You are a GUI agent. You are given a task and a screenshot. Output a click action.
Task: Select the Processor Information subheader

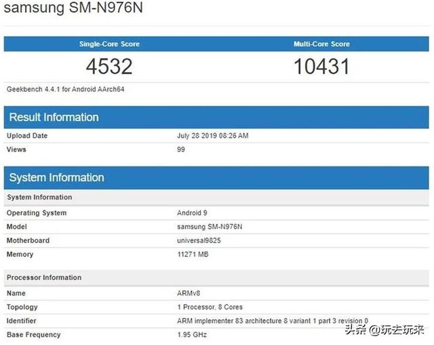tap(216, 278)
